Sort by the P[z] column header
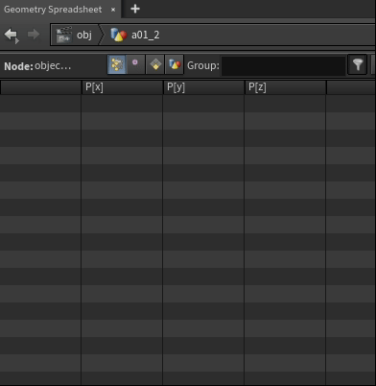This screenshot has width=376, height=386. 285,87
